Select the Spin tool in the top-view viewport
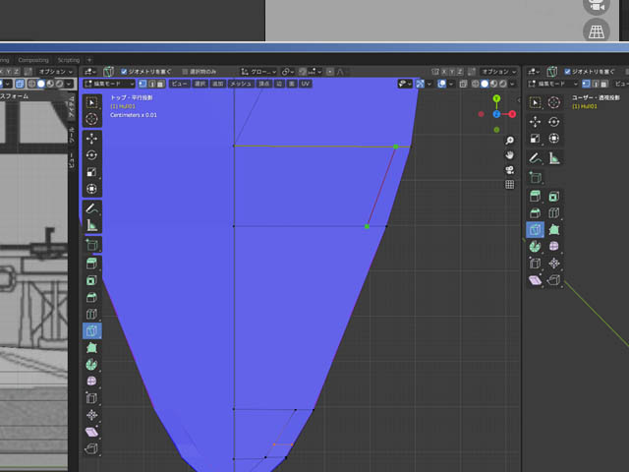The width and height of the screenshot is (629, 472). coord(91,365)
